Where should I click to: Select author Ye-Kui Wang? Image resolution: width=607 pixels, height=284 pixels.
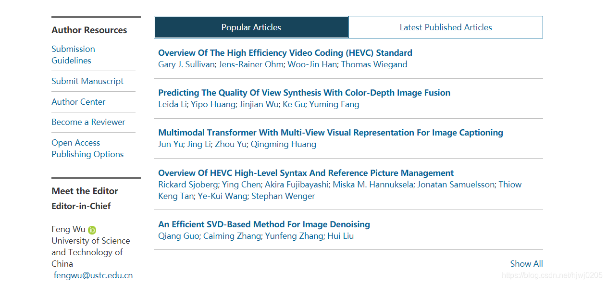223,196
